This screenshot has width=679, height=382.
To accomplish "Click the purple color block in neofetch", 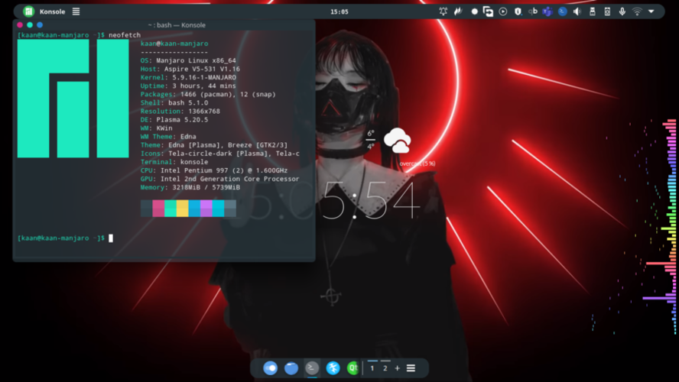I will 206,208.
